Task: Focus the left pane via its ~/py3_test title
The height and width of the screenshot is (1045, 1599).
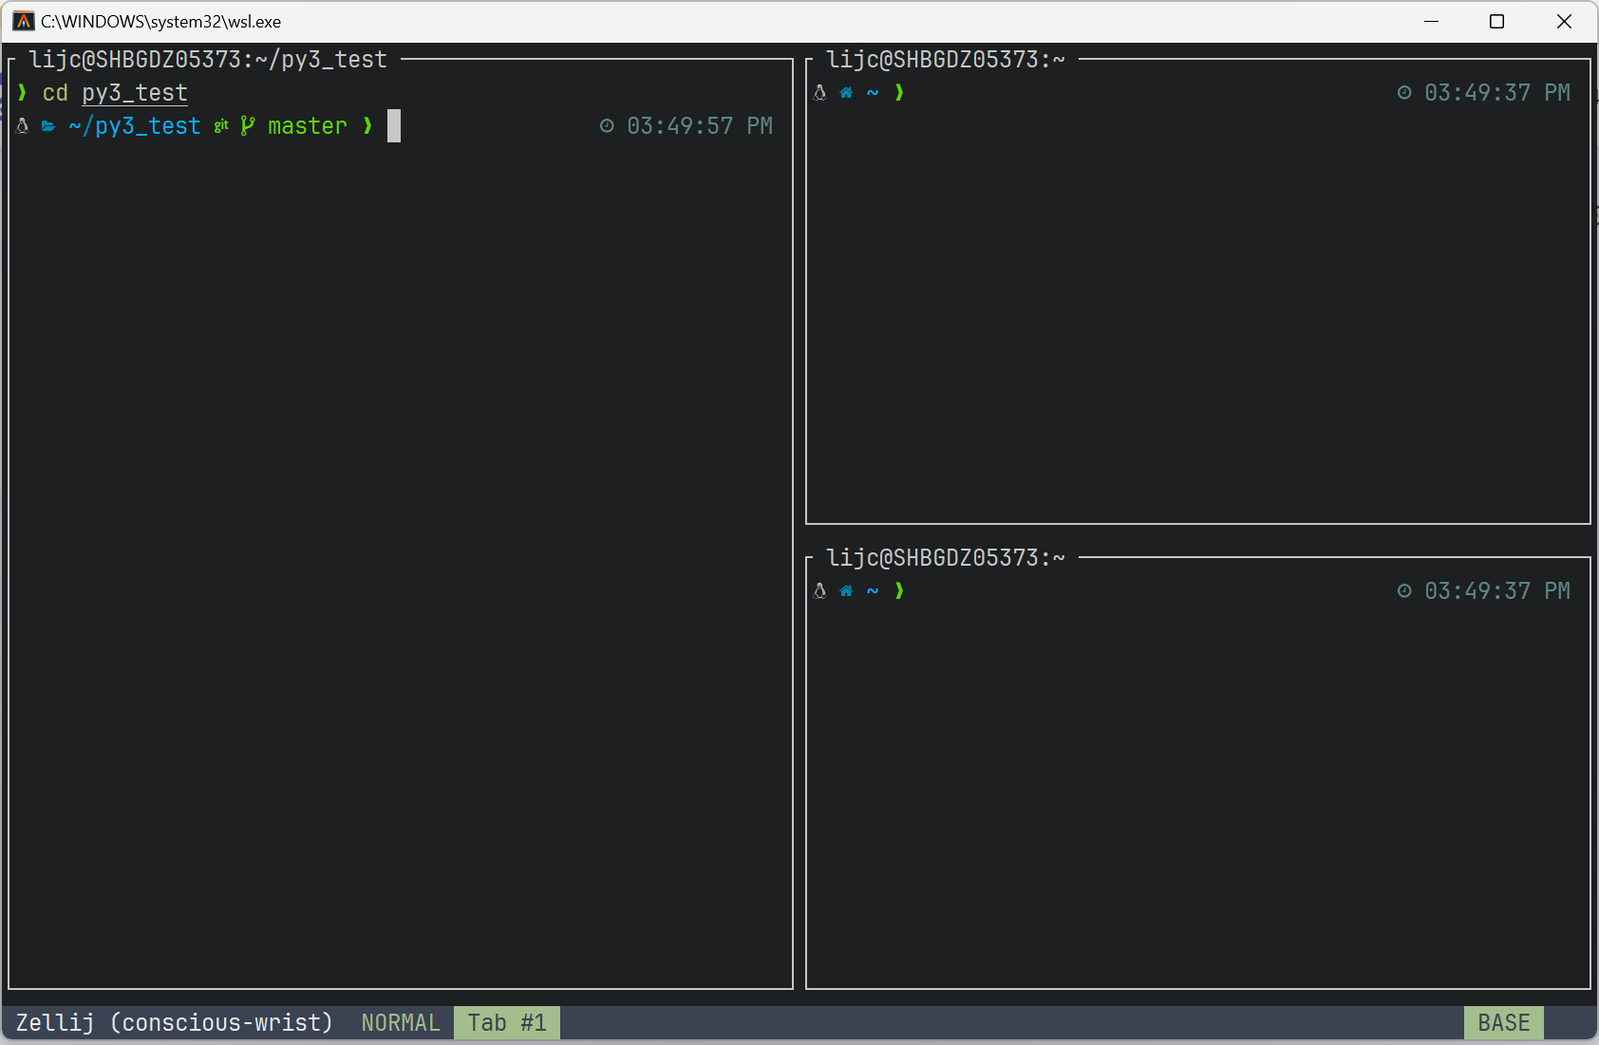Action: [208, 60]
